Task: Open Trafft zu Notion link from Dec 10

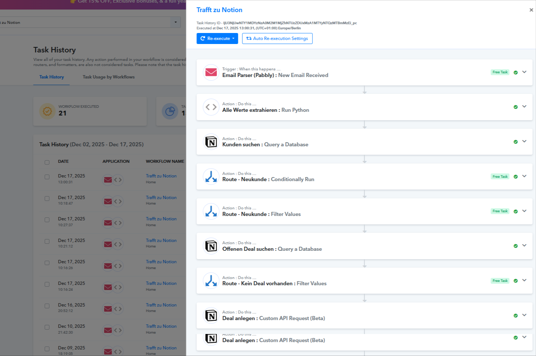Action: pos(161,326)
